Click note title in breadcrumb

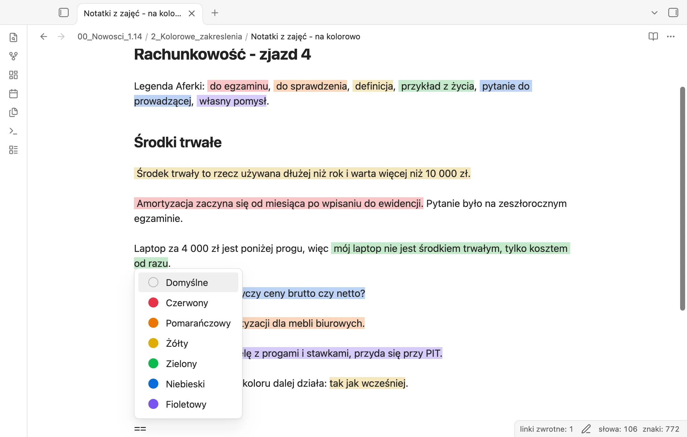point(305,37)
